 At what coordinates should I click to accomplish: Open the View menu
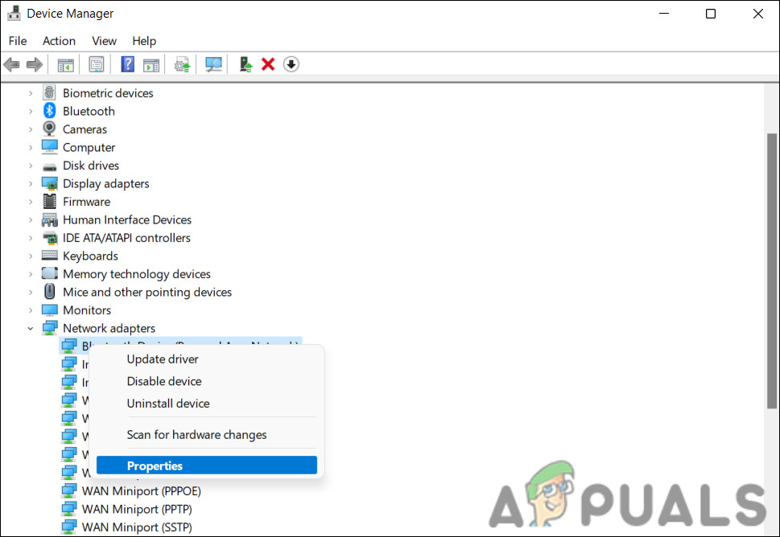click(104, 41)
